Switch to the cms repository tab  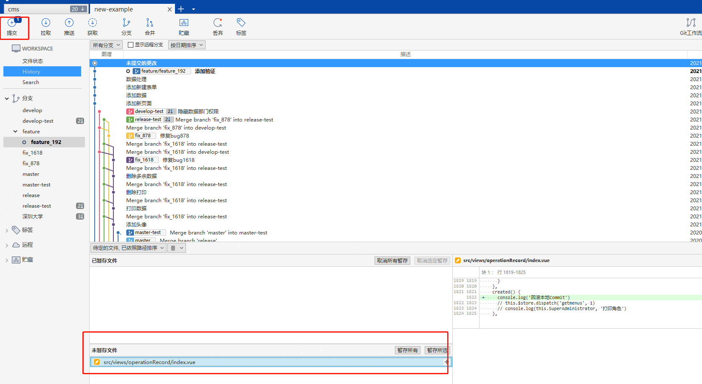[x=38, y=9]
